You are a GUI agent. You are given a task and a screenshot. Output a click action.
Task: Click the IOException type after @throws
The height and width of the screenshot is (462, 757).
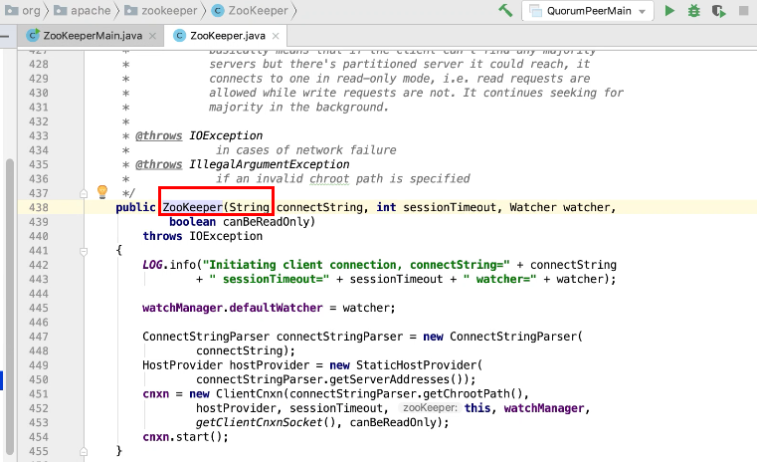226,135
